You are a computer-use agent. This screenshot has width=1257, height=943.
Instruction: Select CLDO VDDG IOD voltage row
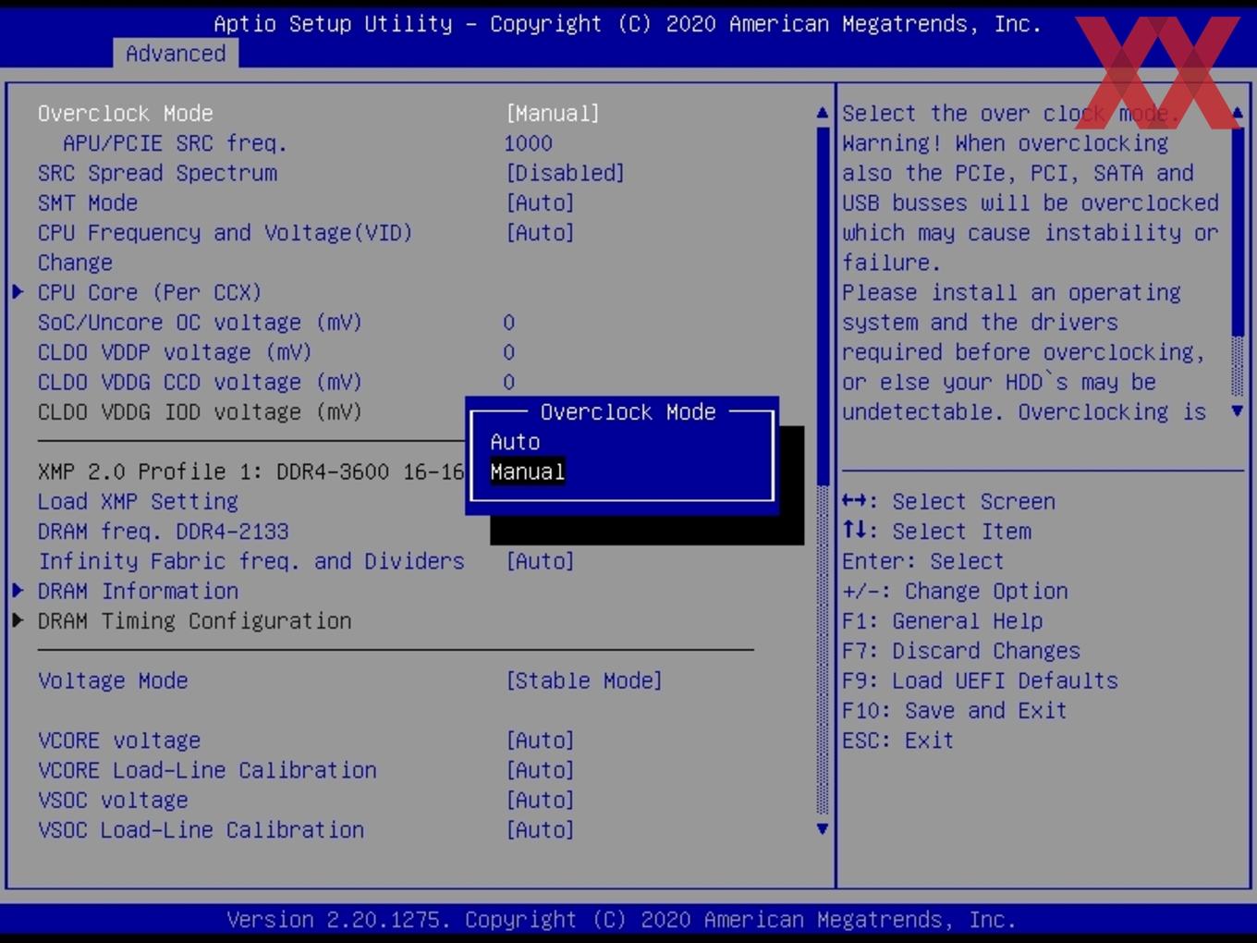pyautogui.click(x=200, y=412)
